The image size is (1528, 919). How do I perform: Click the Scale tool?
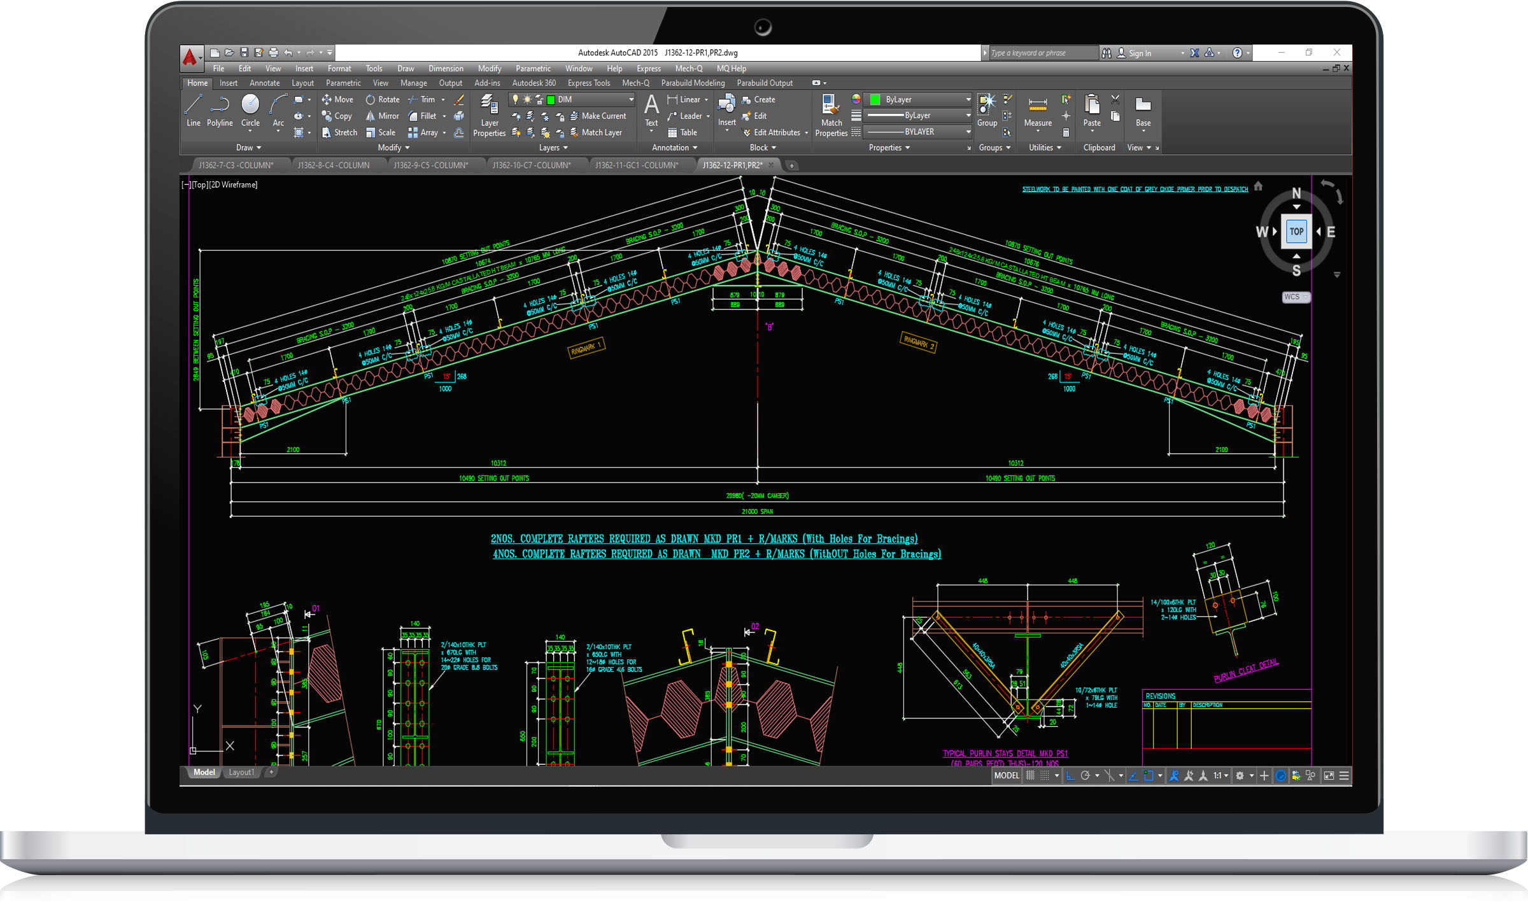(381, 132)
